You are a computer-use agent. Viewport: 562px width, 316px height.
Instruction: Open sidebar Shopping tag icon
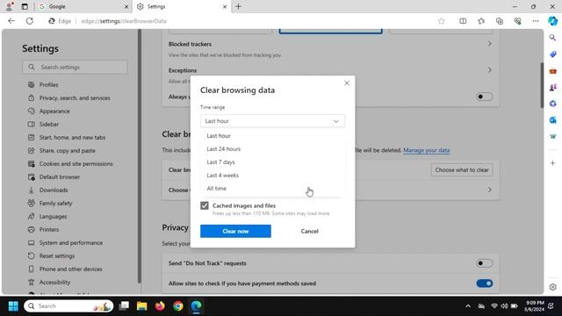click(x=552, y=54)
